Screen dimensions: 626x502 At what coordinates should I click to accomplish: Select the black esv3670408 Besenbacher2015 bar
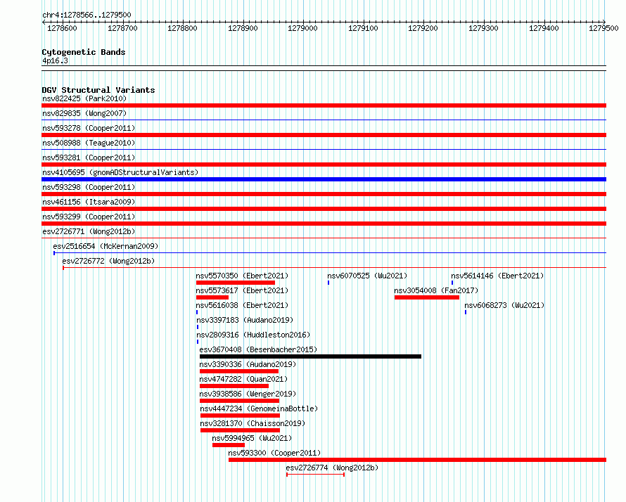311,356
